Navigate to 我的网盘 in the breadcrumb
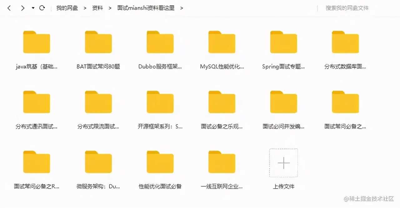This screenshot has width=400, height=208. pyautogui.click(x=67, y=8)
